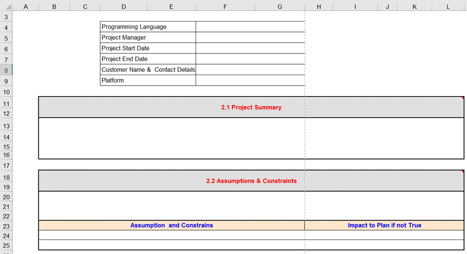Select the 2.2 Assumptions & Constraints heading
The image size is (467, 254).
coord(251,181)
